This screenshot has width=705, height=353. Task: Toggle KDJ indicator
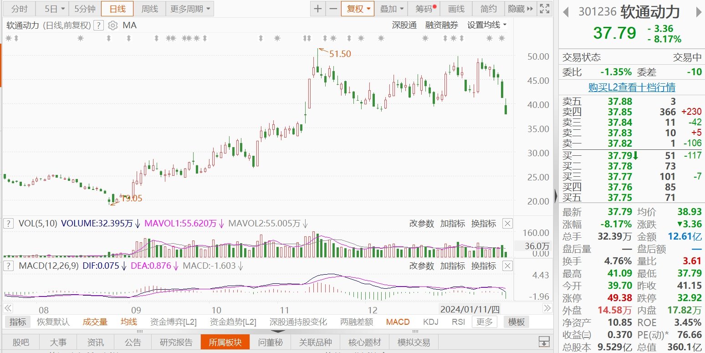point(430,322)
